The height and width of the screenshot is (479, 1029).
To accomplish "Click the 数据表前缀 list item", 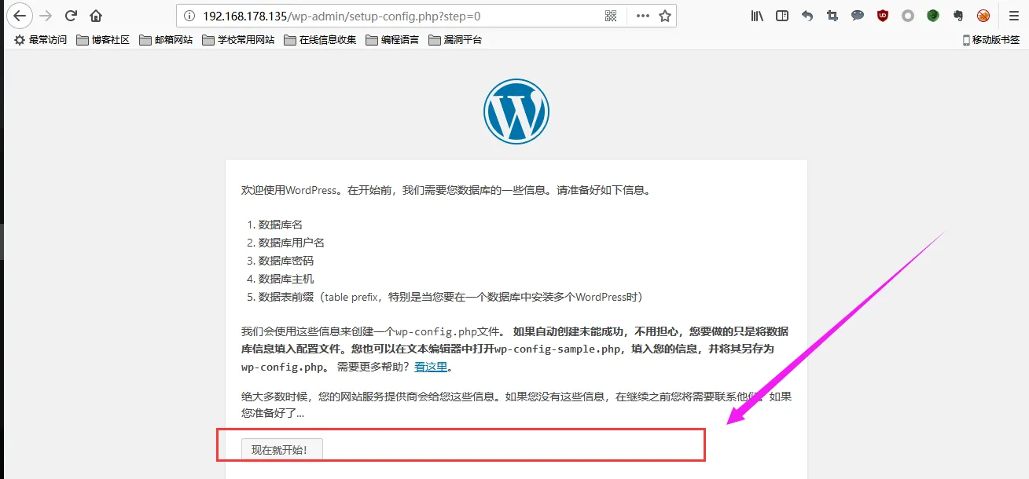I will pyautogui.click(x=450, y=297).
